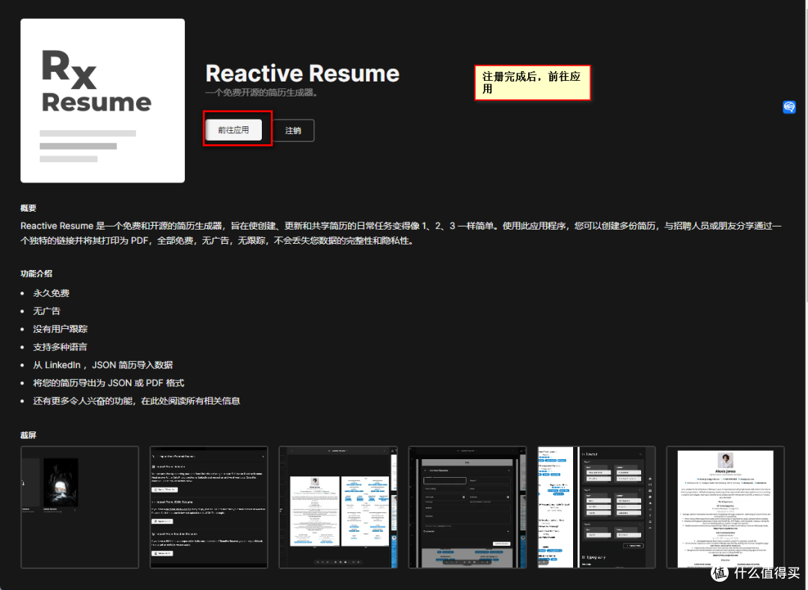
Task: Open the resume editor preview screenshot thumbnail
Action: click(x=337, y=507)
